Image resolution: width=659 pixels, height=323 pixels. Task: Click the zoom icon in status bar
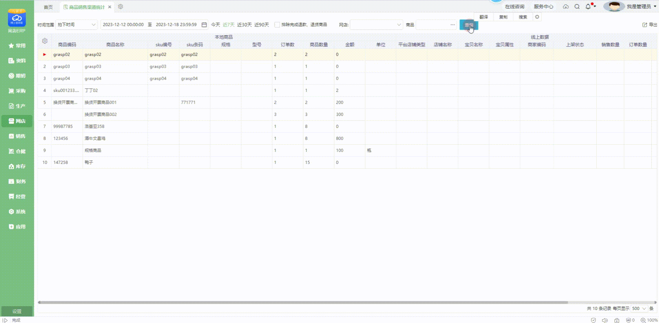point(643,320)
